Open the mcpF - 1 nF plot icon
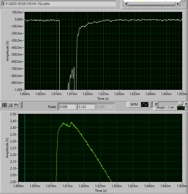The width and height of the screenshot is (188, 194). coord(181,108)
